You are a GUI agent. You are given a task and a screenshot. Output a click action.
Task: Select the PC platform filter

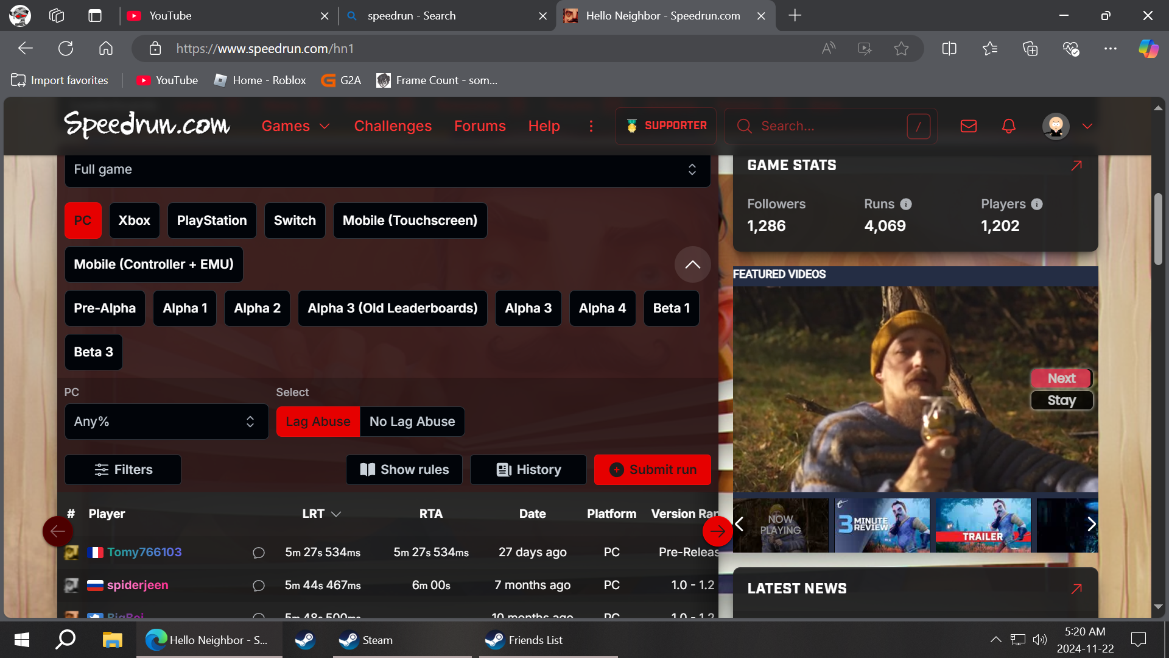(x=83, y=221)
